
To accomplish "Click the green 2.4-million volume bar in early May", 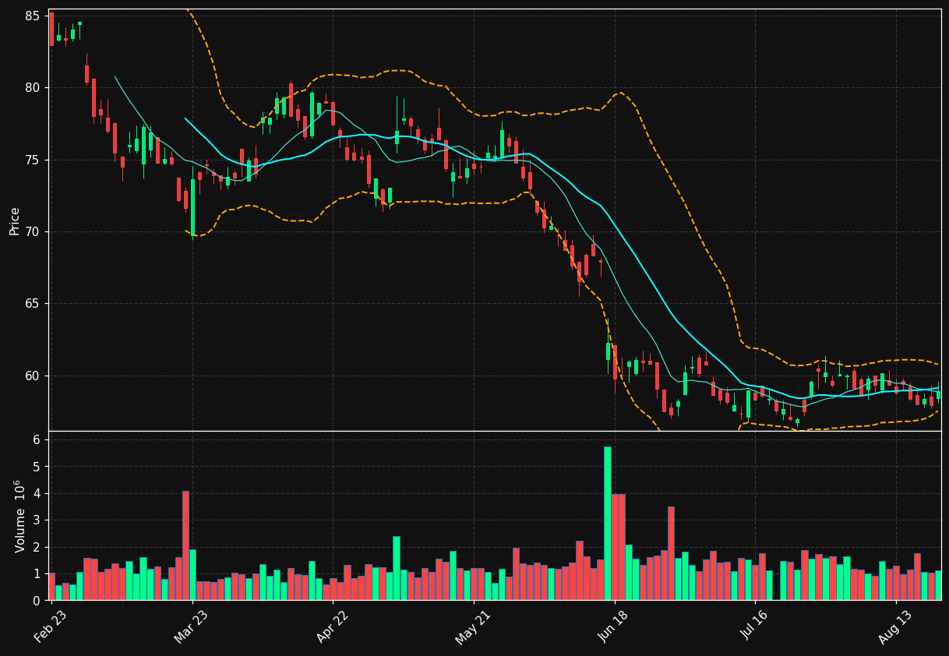I will [x=397, y=568].
